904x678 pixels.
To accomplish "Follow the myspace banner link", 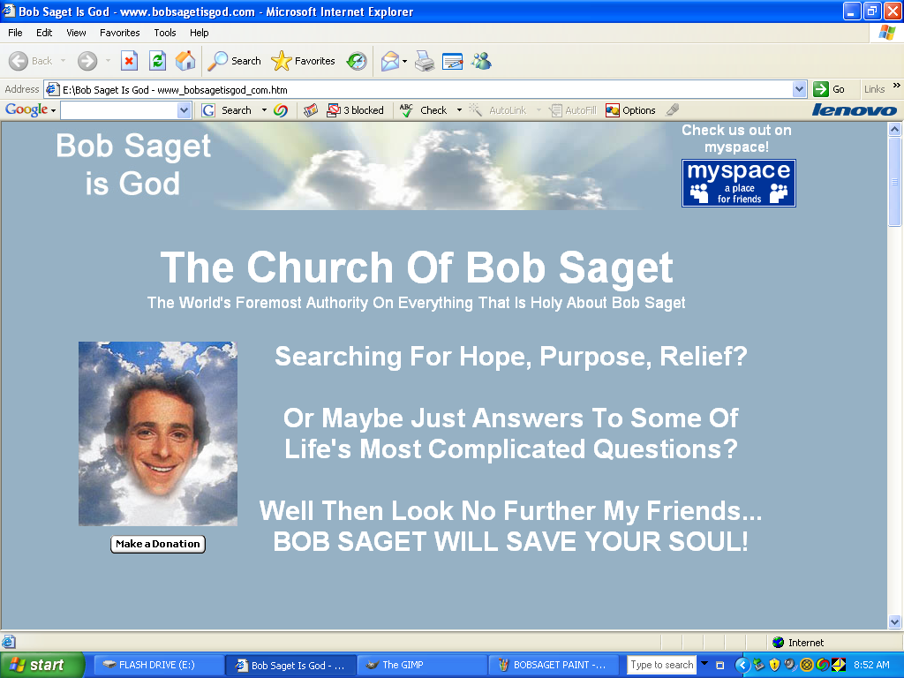I will 738,183.
